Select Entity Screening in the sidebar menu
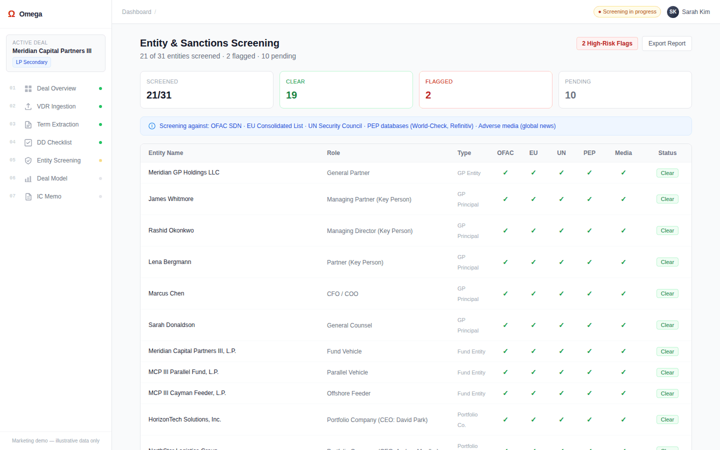 (x=58, y=160)
